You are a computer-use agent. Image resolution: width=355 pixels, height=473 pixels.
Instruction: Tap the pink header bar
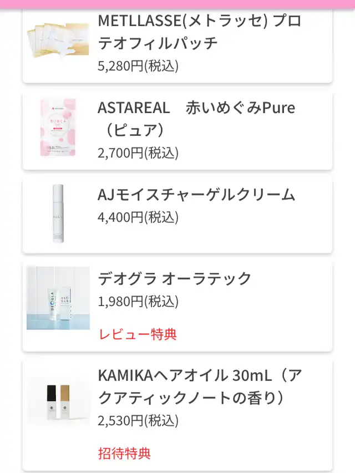point(177,4)
